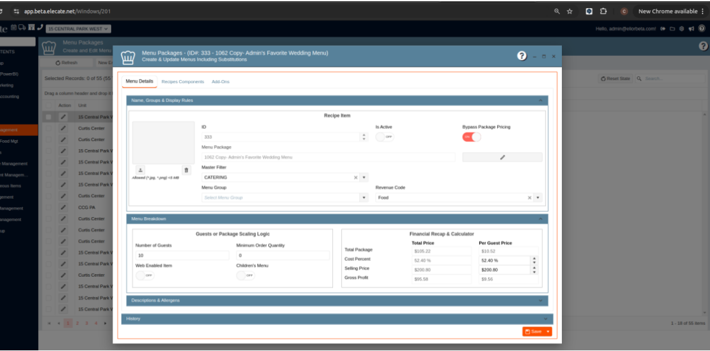Expand the History section
The height and width of the screenshot is (351, 710).
click(x=545, y=319)
